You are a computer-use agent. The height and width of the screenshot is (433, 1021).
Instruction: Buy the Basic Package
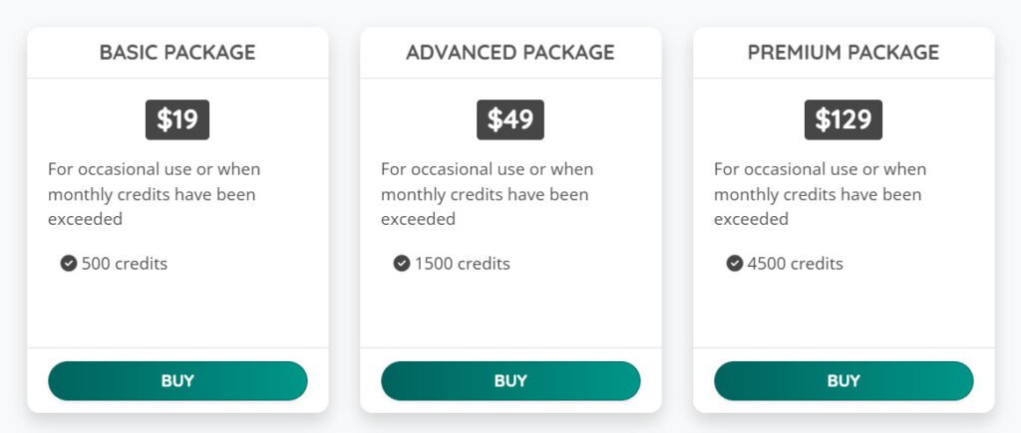point(177,380)
